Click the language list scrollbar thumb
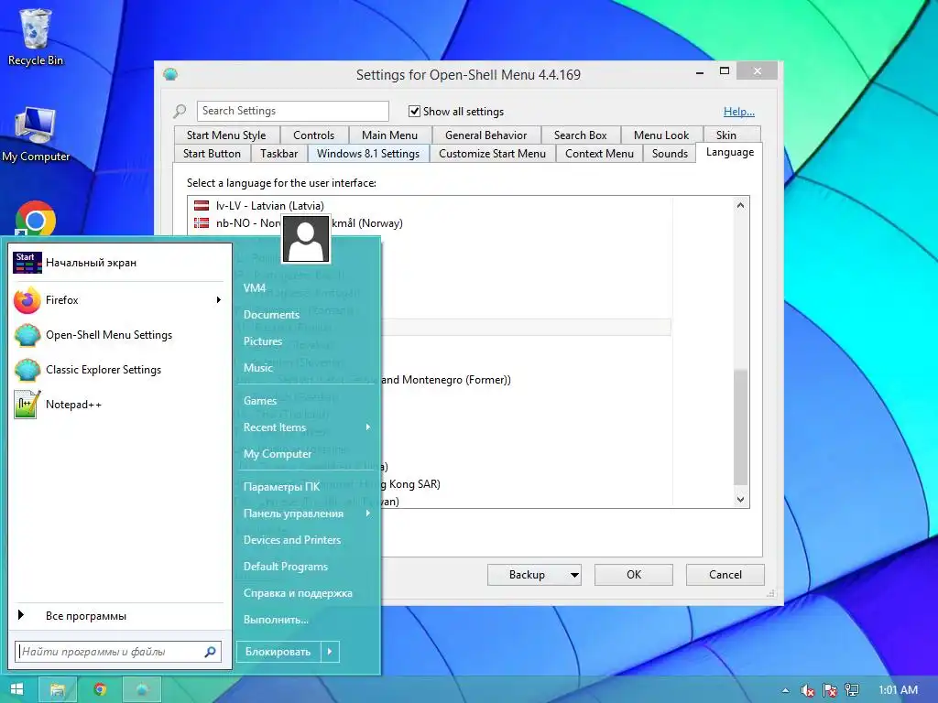The image size is (938, 703). click(x=740, y=427)
